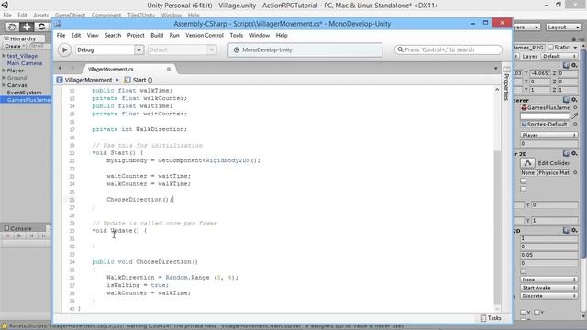Click the Unity logo icon in title bar
This screenshot has height=330, width=587.
pos(5,5)
